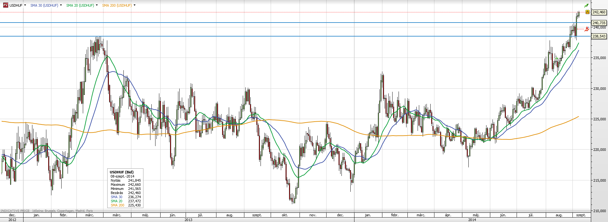The width and height of the screenshot is (608, 222).
Task: Click the SMA 20 237,472 tooltip row
Action: (126, 201)
